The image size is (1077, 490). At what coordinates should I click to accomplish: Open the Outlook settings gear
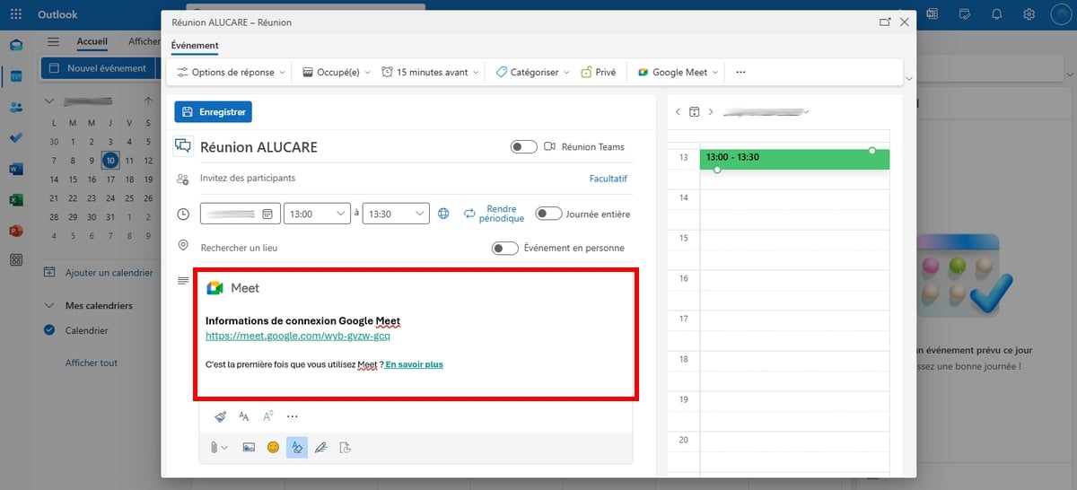click(1029, 14)
